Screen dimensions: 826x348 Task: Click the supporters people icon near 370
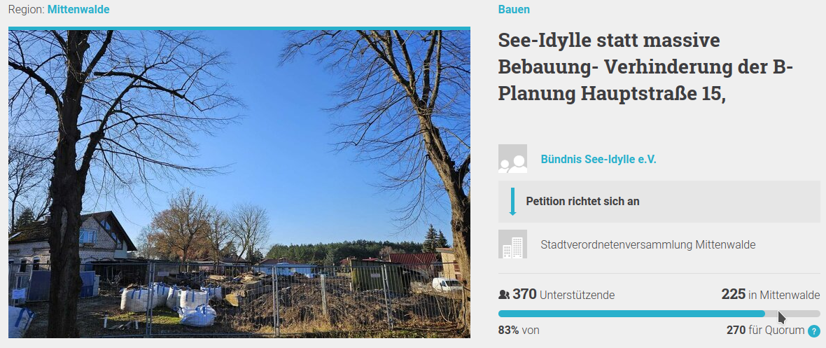point(504,295)
